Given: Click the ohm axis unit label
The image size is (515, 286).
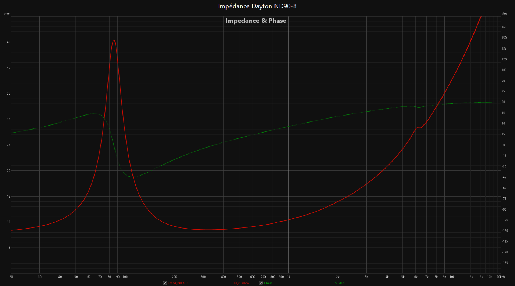Looking at the screenshot, I should tap(7, 14).
